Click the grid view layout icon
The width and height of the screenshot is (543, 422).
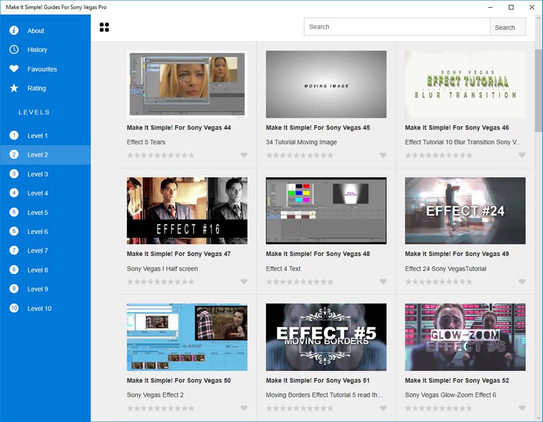pyautogui.click(x=104, y=28)
